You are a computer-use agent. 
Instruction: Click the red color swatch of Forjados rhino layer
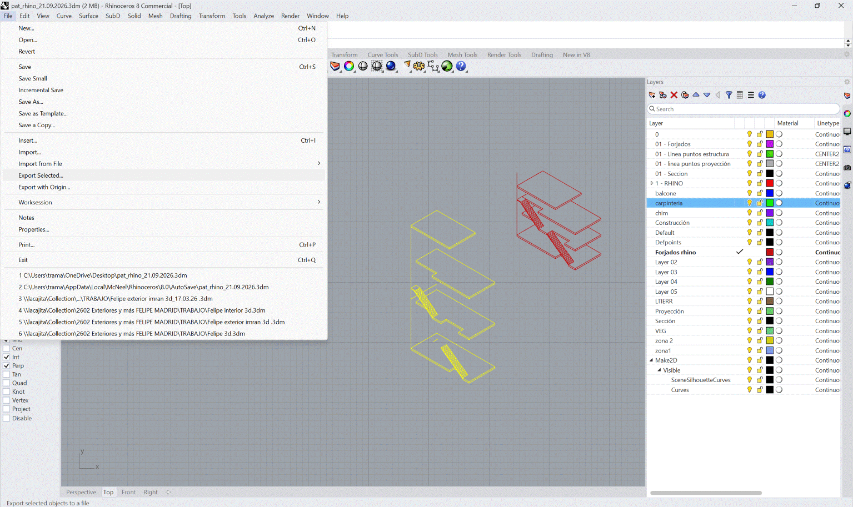pyautogui.click(x=770, y=252)
